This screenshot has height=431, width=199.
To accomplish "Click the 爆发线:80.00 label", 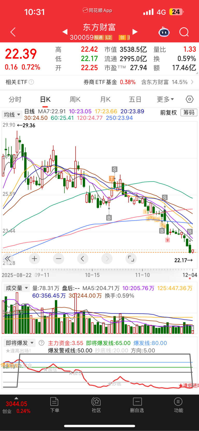I will pos(150,343).
